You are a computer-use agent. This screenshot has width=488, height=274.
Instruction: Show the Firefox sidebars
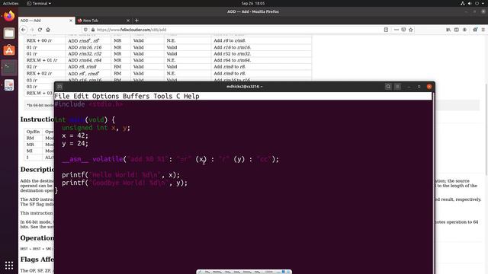[x=457, y=30]
